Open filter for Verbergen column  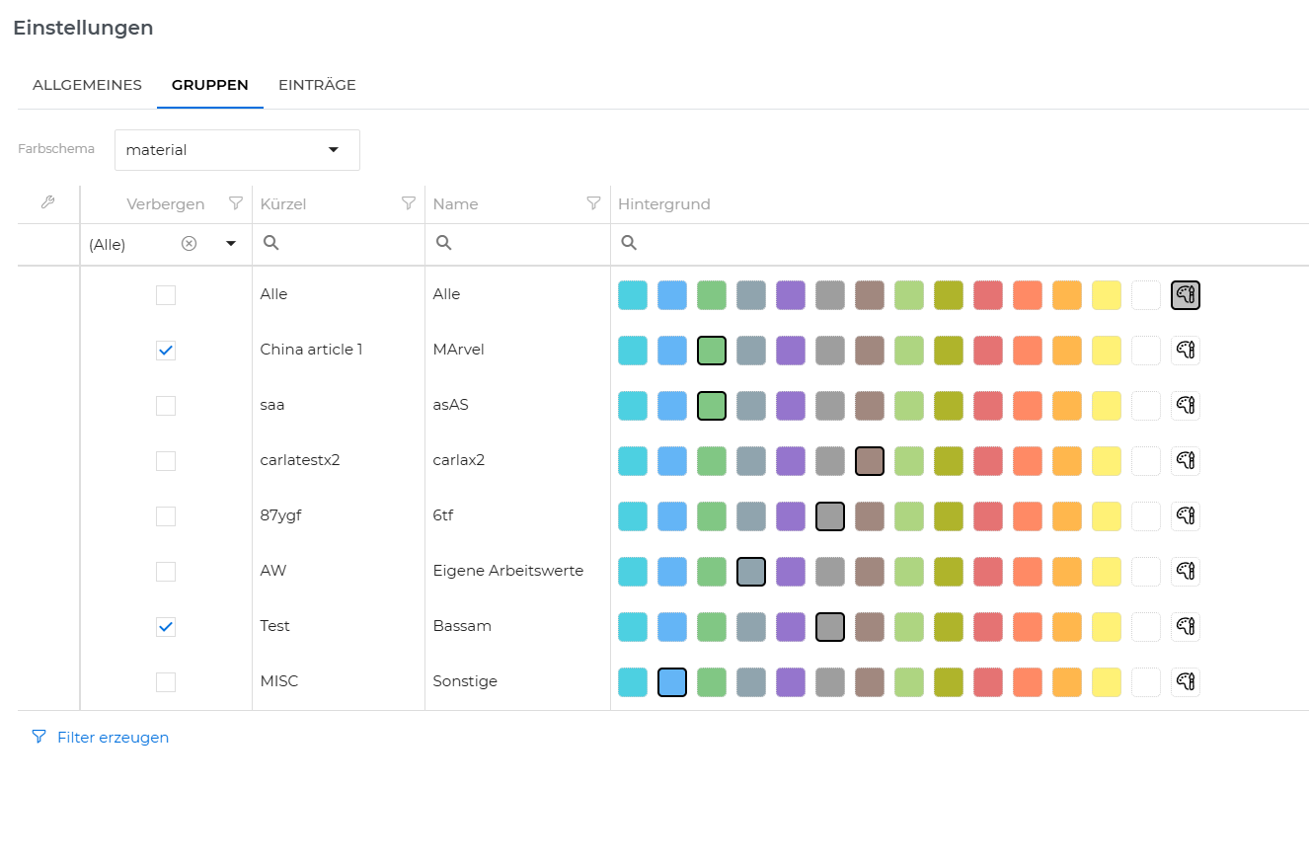coord(235,203)
